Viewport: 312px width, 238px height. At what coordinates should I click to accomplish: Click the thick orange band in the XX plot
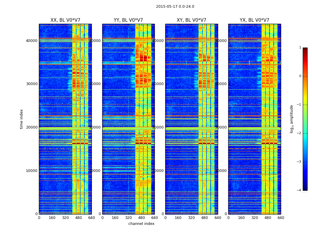coord(65,116)
